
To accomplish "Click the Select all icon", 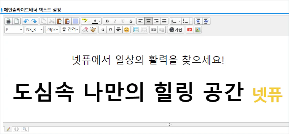I will point(75,21).
